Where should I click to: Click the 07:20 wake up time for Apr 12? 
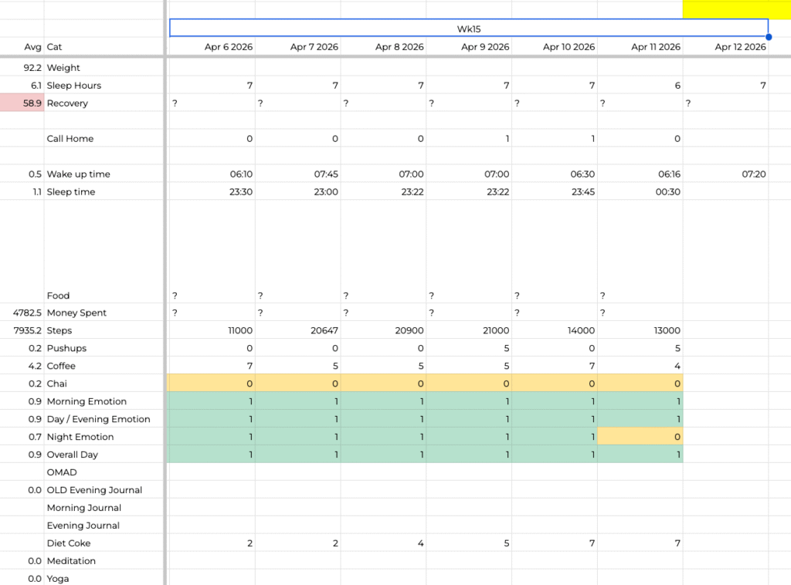[x=725, y=174]
